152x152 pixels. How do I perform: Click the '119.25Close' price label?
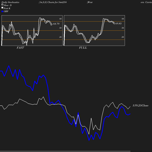(x=140, y=105)
